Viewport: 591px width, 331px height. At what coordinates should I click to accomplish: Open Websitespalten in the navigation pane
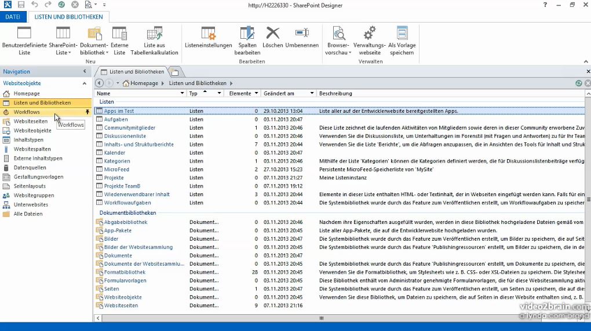click(x=32, y=149)
